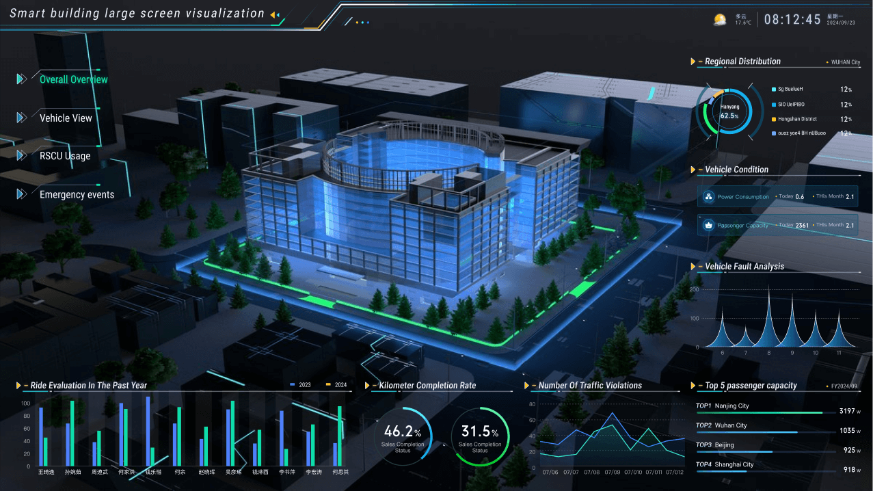Toggle the 2024 series in the legend
The height and width of the screenshot is (491, 873).
tap(336, 385)
